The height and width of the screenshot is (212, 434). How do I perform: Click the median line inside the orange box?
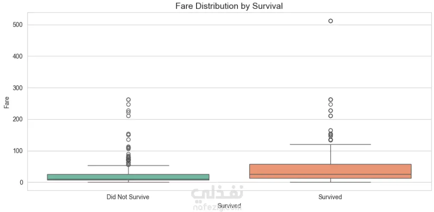click(330, 174)
